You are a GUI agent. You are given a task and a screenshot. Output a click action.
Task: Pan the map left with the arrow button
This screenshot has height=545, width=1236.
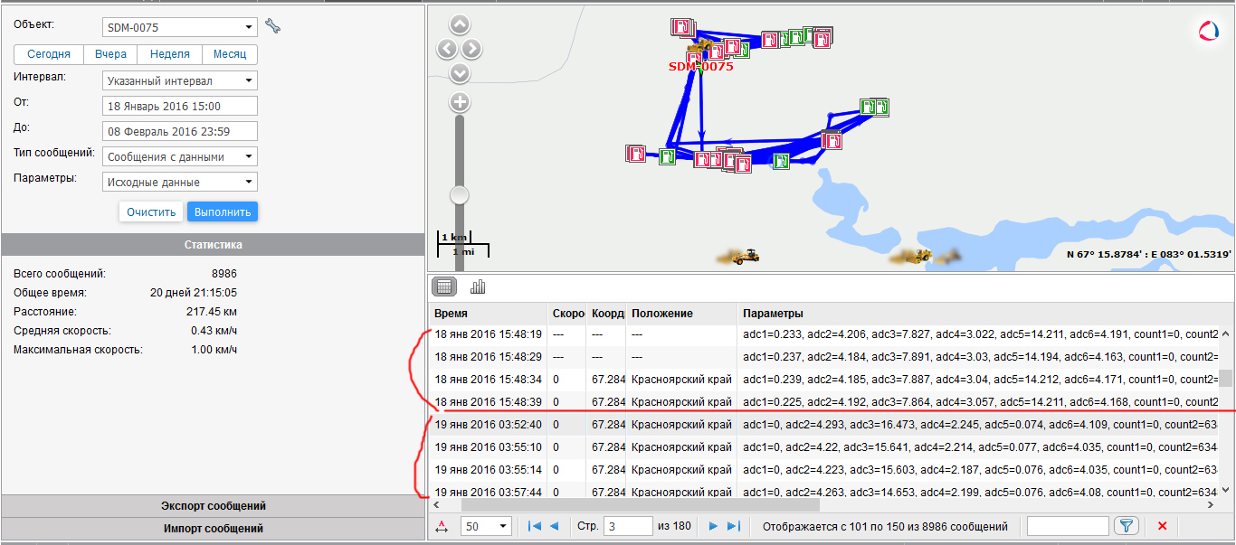pos(447,49)
